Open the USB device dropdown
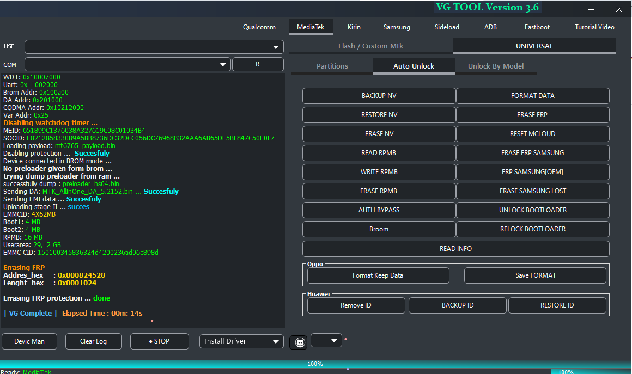 point(154,47)
